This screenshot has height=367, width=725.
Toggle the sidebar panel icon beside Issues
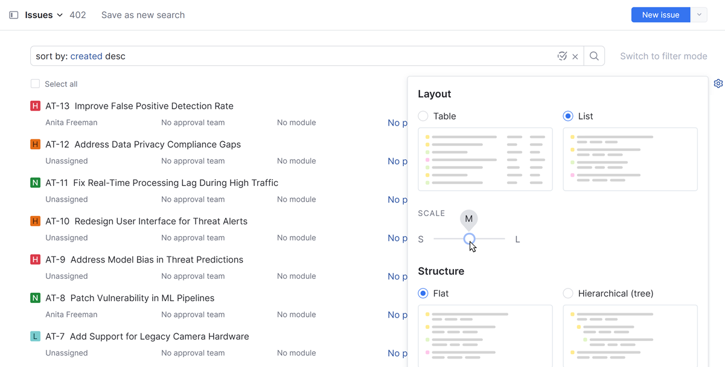(x=14, y=15)
